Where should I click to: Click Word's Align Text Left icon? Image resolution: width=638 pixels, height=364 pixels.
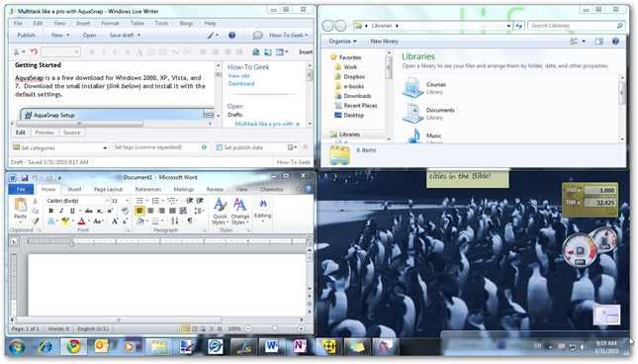[139, 211]
